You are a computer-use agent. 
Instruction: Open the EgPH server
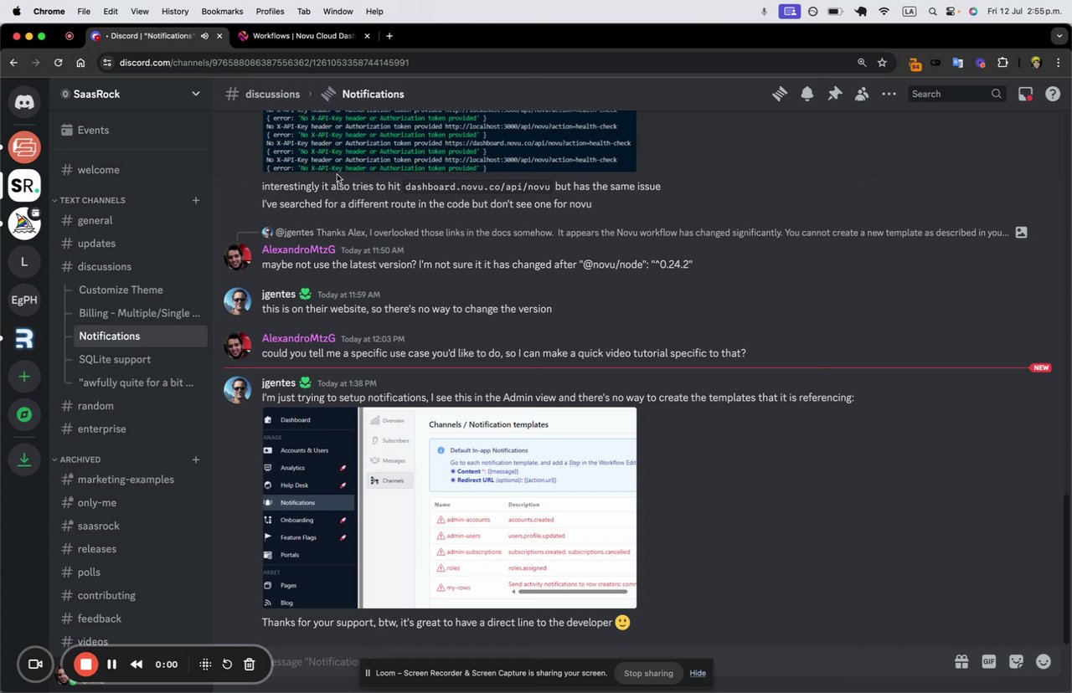(x=24, y=300)
